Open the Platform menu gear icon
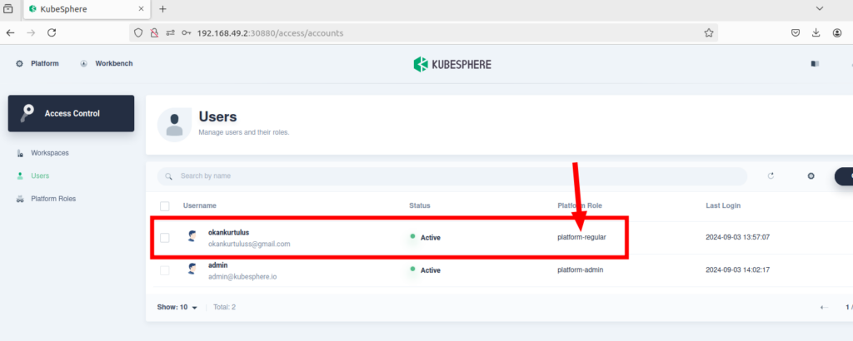 click(x=20, y=63)
